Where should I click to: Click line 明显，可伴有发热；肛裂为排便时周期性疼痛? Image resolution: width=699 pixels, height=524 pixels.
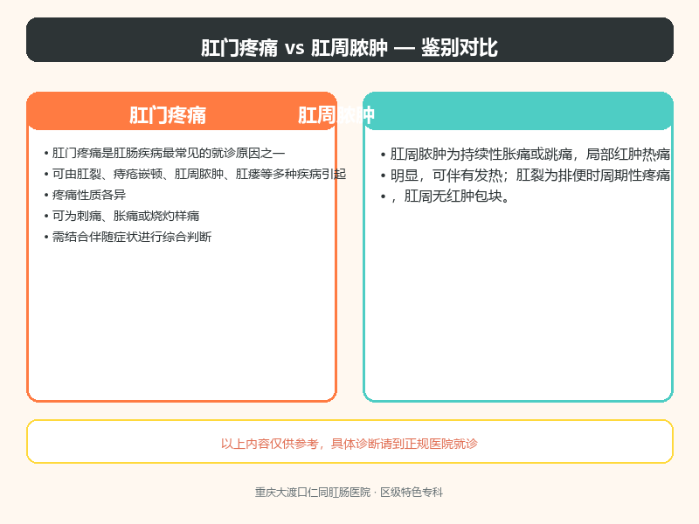tap(526, 176)
